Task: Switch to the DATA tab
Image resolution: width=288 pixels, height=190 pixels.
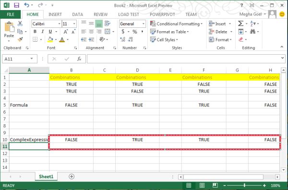Action: 77,14
